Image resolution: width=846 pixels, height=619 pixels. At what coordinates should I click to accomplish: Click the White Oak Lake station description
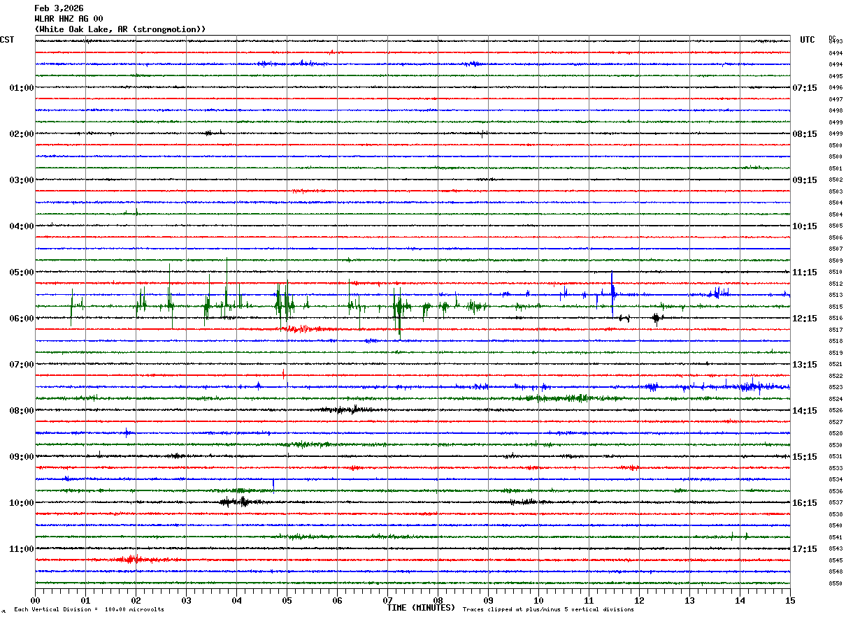(120, 29)
